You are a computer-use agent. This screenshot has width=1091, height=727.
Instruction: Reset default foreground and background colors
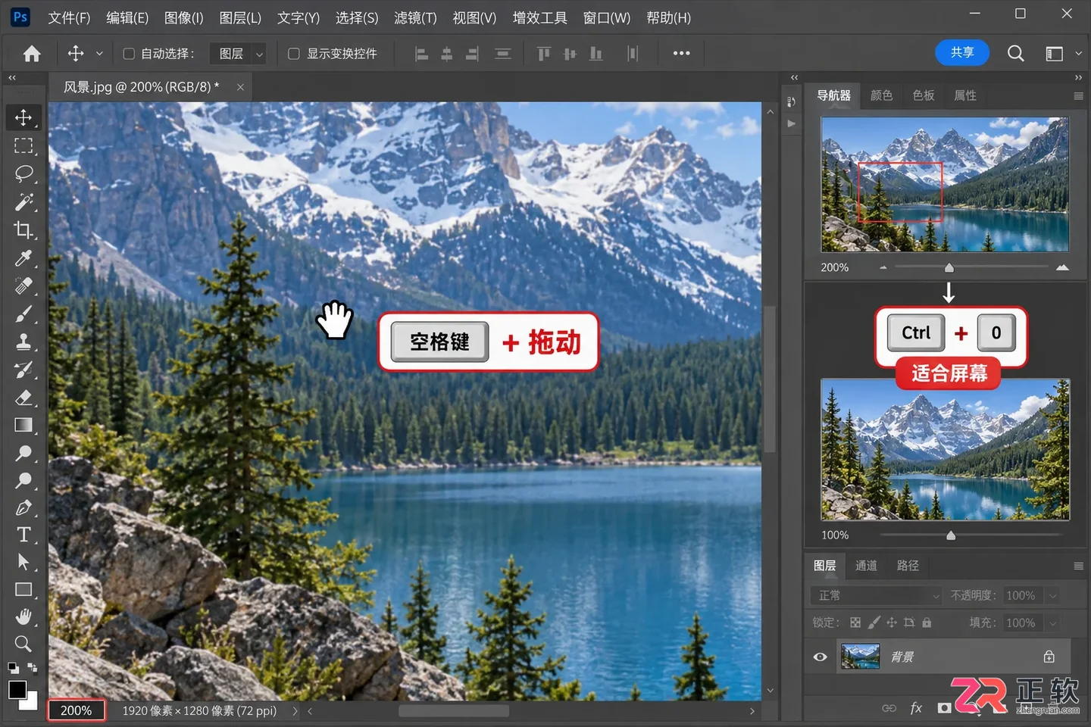[13, 668]
